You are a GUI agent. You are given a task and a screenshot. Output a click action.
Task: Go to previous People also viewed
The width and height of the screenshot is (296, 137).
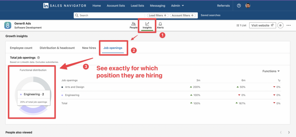point(281,132)
